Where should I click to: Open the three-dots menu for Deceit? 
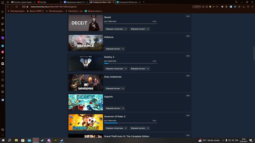coord(188,16)
